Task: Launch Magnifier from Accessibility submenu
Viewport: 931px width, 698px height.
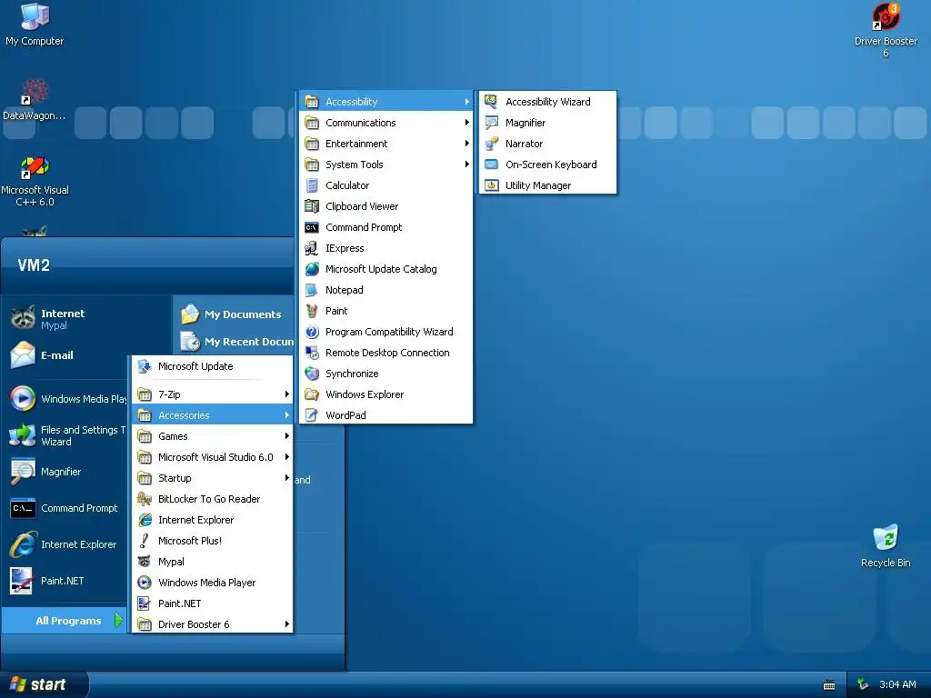Action: [x=548, y=123]
